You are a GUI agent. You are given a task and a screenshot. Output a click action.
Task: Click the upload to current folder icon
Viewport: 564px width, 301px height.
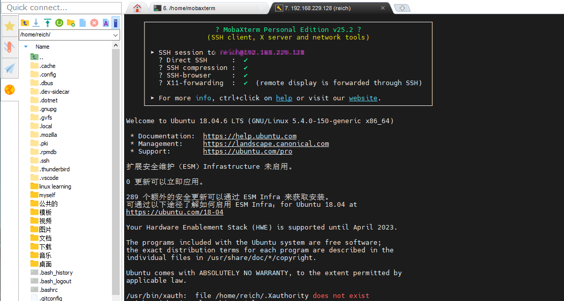point(48,23)
